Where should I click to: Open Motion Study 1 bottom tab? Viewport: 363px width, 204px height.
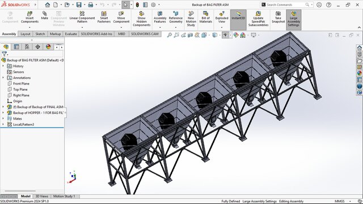(x=64, y=196)
